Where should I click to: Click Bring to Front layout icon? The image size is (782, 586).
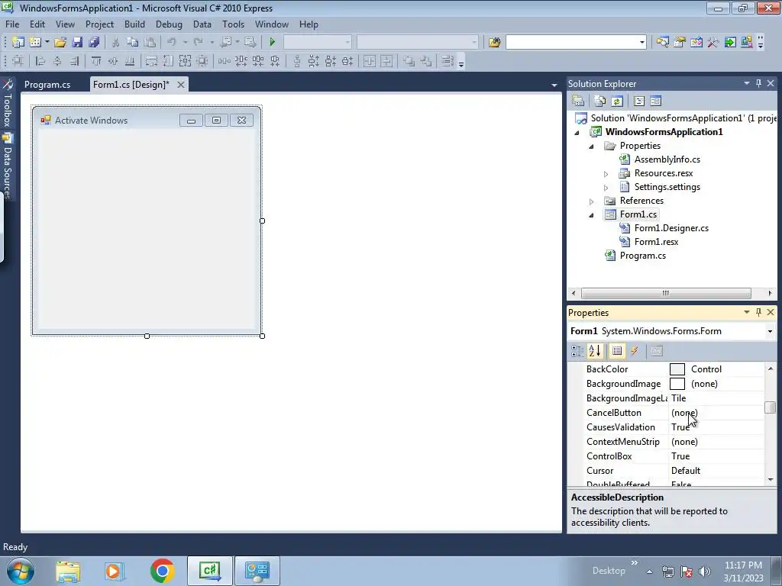coord(409,61)
